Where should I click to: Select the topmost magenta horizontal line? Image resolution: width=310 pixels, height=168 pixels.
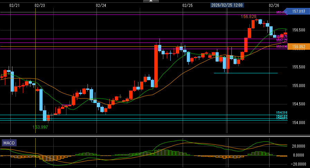coord(138,15)
